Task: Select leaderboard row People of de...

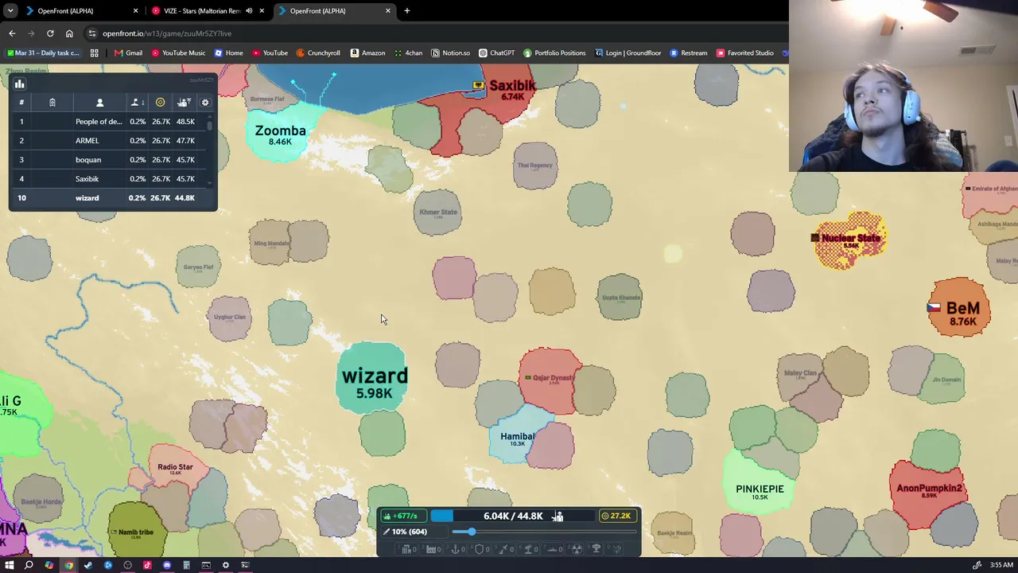Action: click(109, 122)
